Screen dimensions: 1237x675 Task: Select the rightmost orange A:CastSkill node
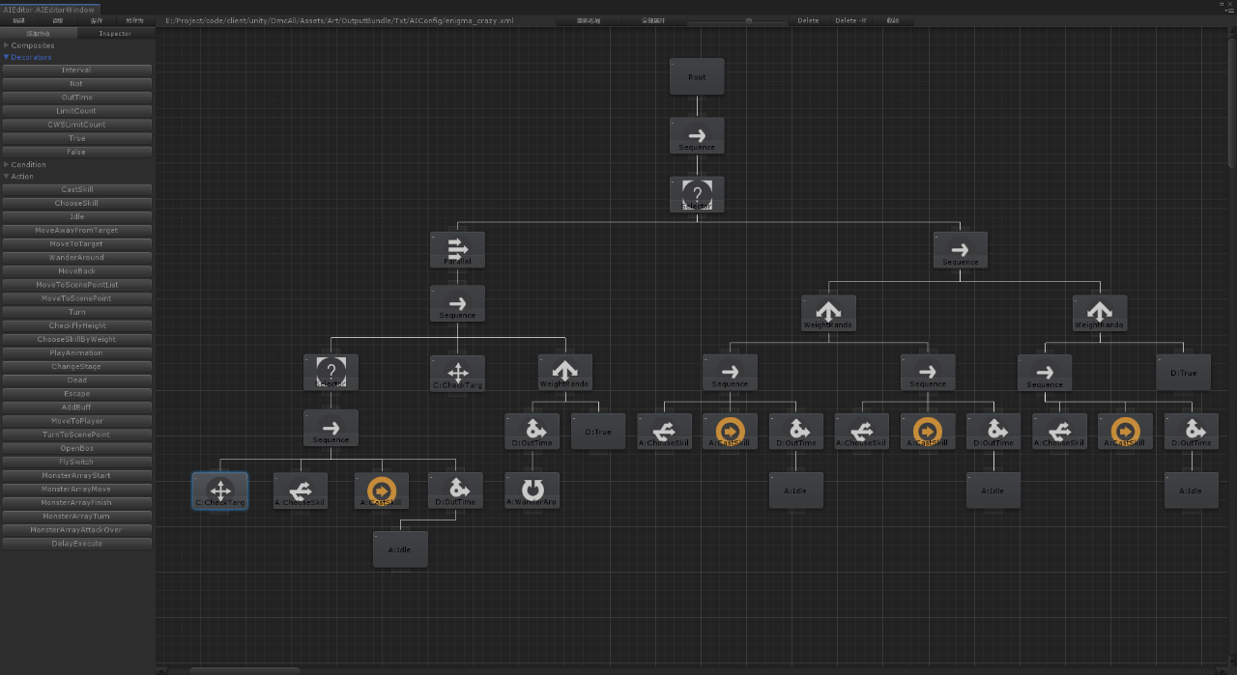point(1125,431)
